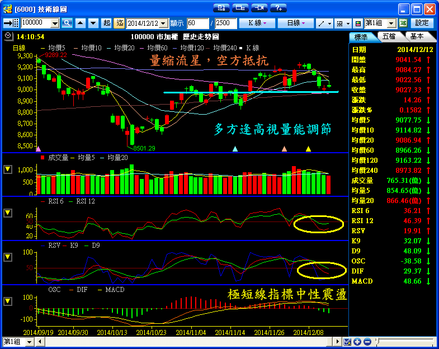Image resolution: width=439 pixels, height=349 pixels.
Task: Click the Excel export icon
Action: point(403,23)
